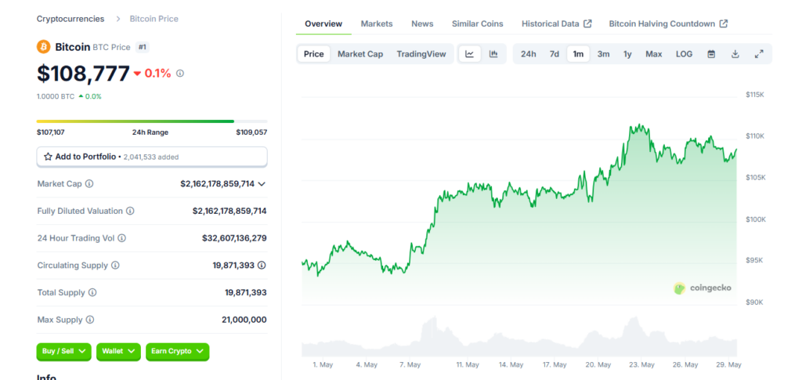This screenshot has width=802, height=380.
Task: Click the $107,107 24h low value
Action: pyautogui.click(x=51, y=132)
